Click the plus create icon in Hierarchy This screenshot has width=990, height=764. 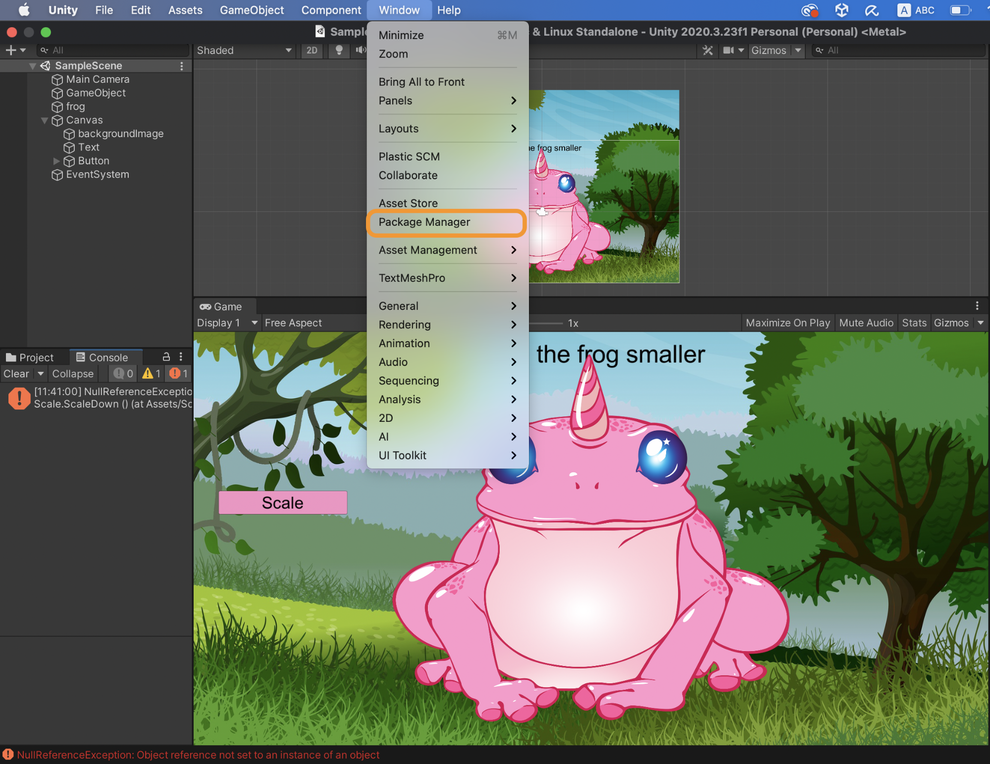11,50
